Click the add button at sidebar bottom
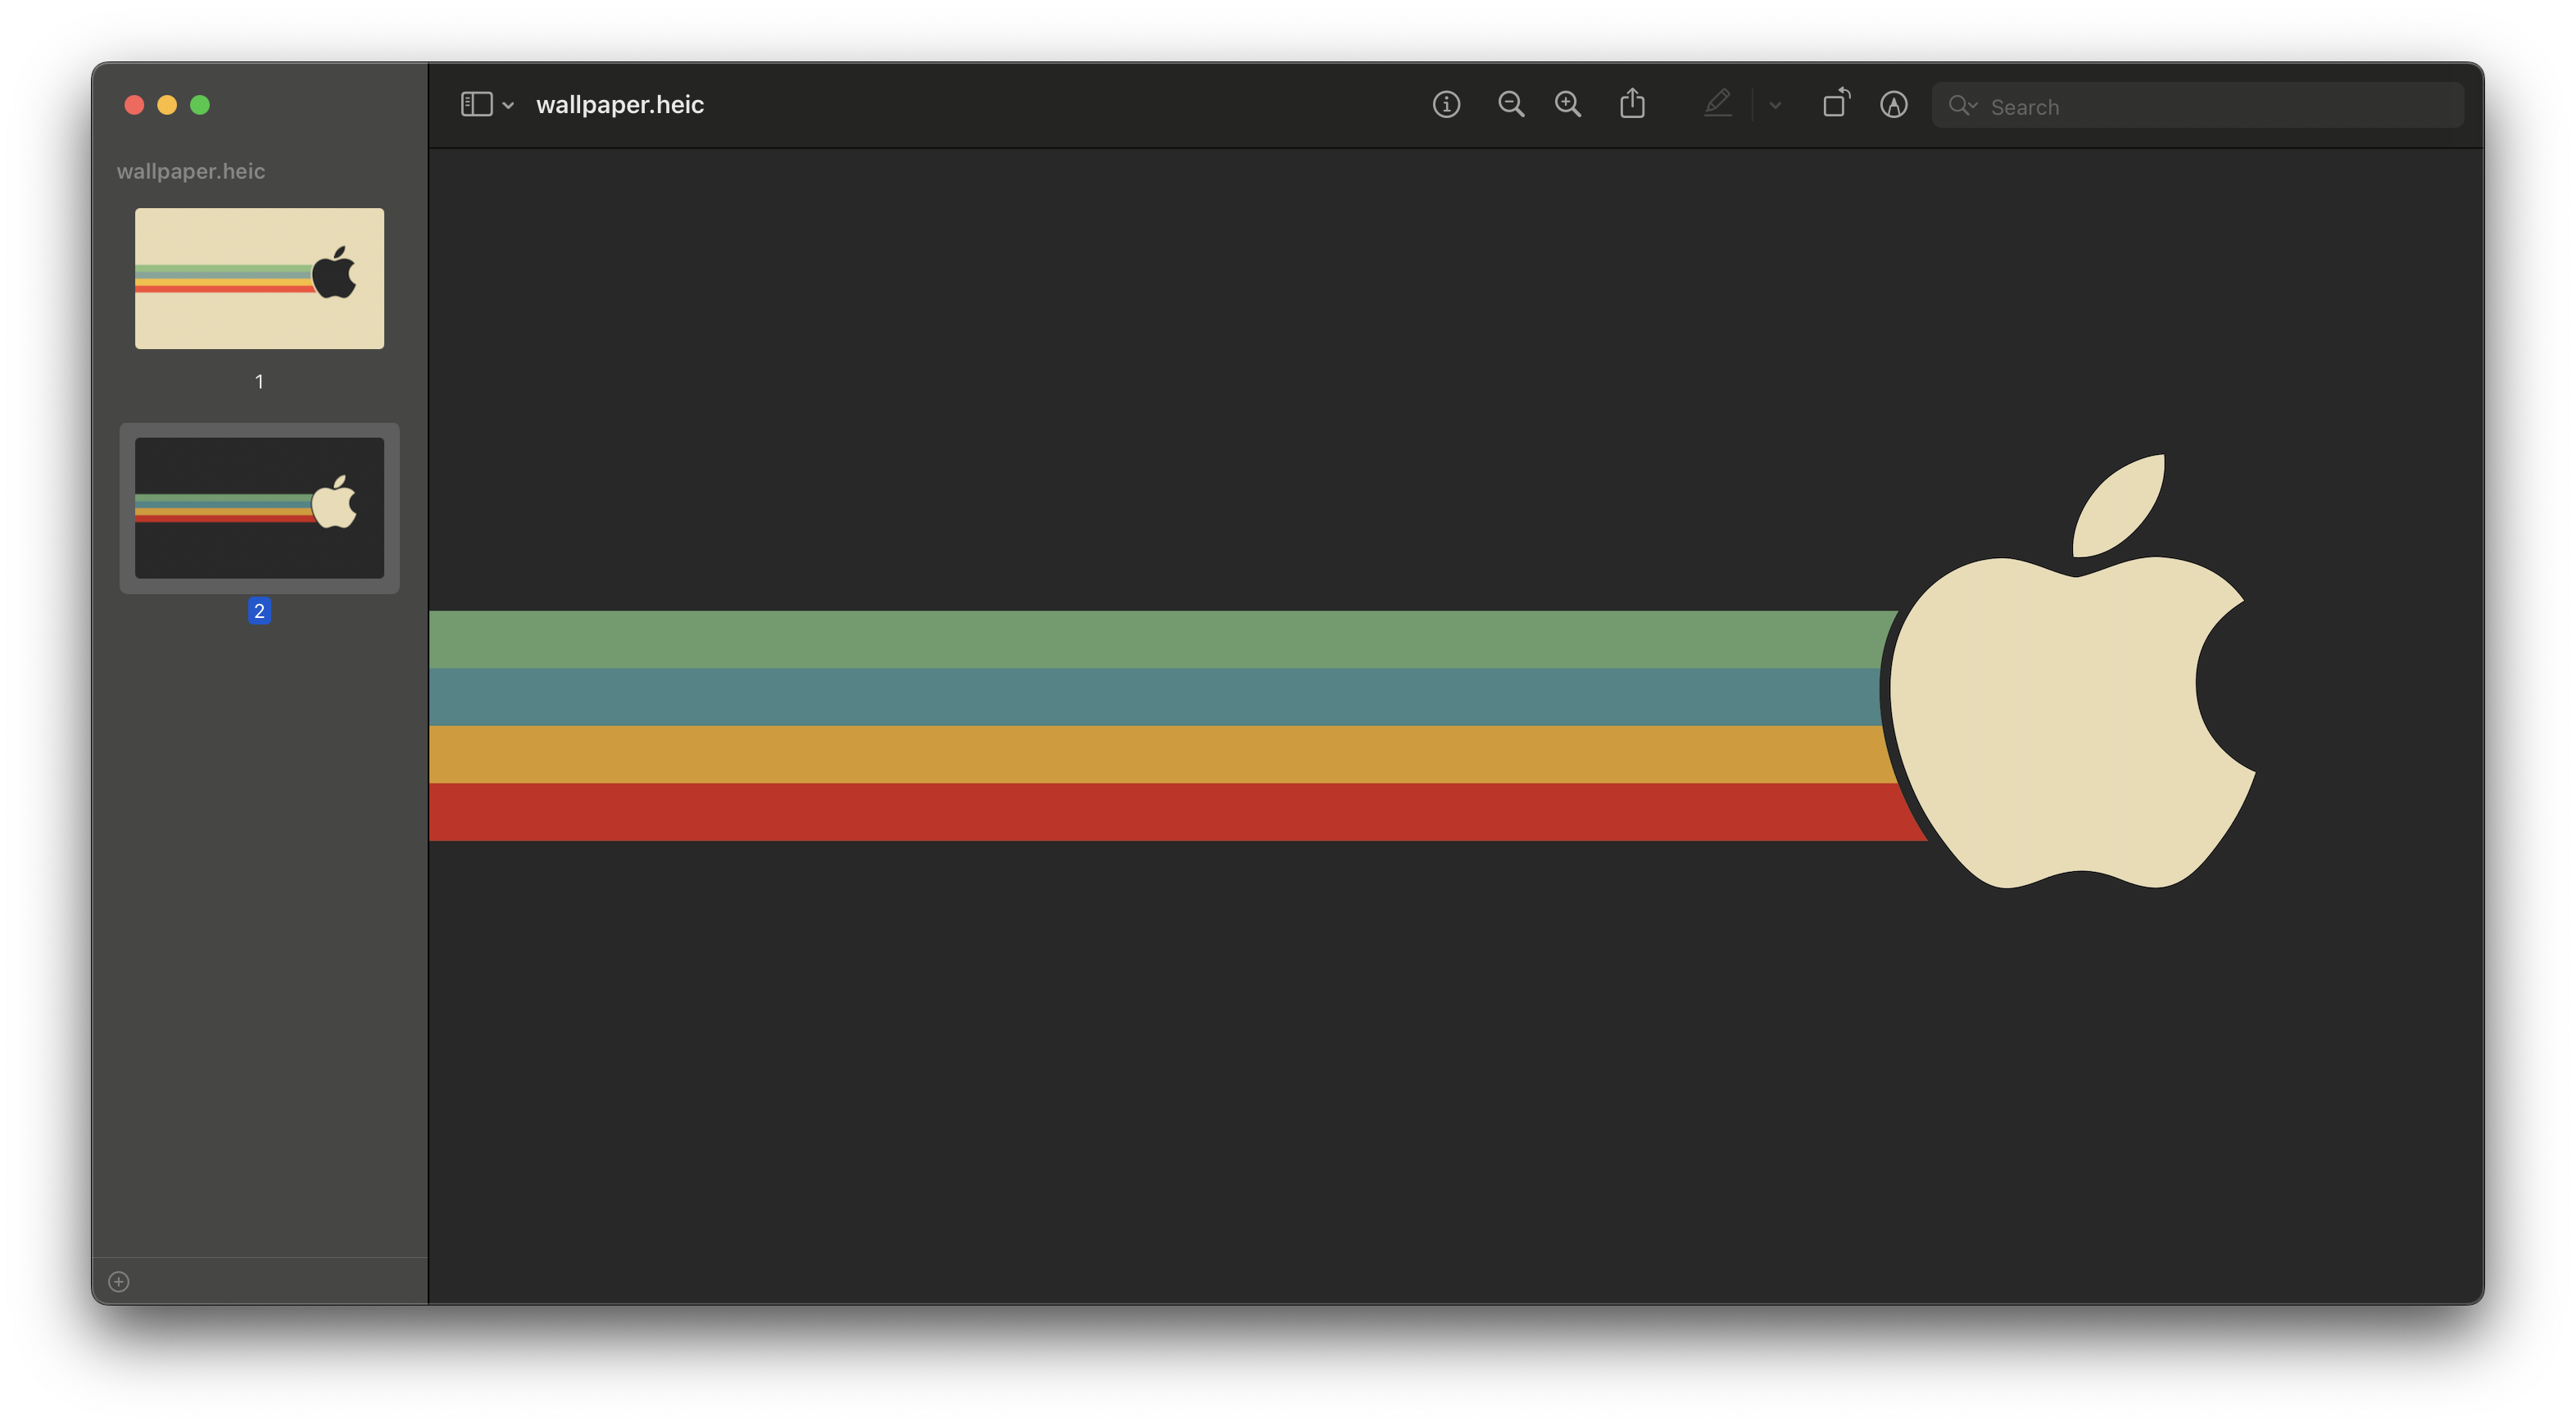 click(118, 1282)
